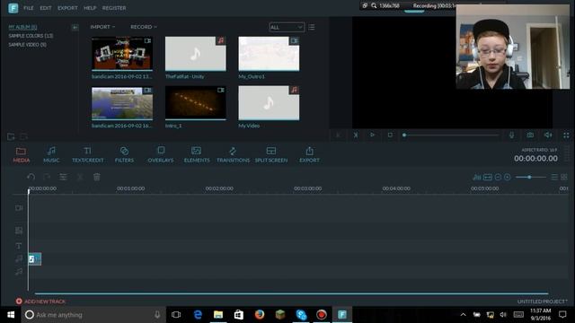Select My Album in the library
The height and width of the screenshot is (323, 575).
(22, 27)
